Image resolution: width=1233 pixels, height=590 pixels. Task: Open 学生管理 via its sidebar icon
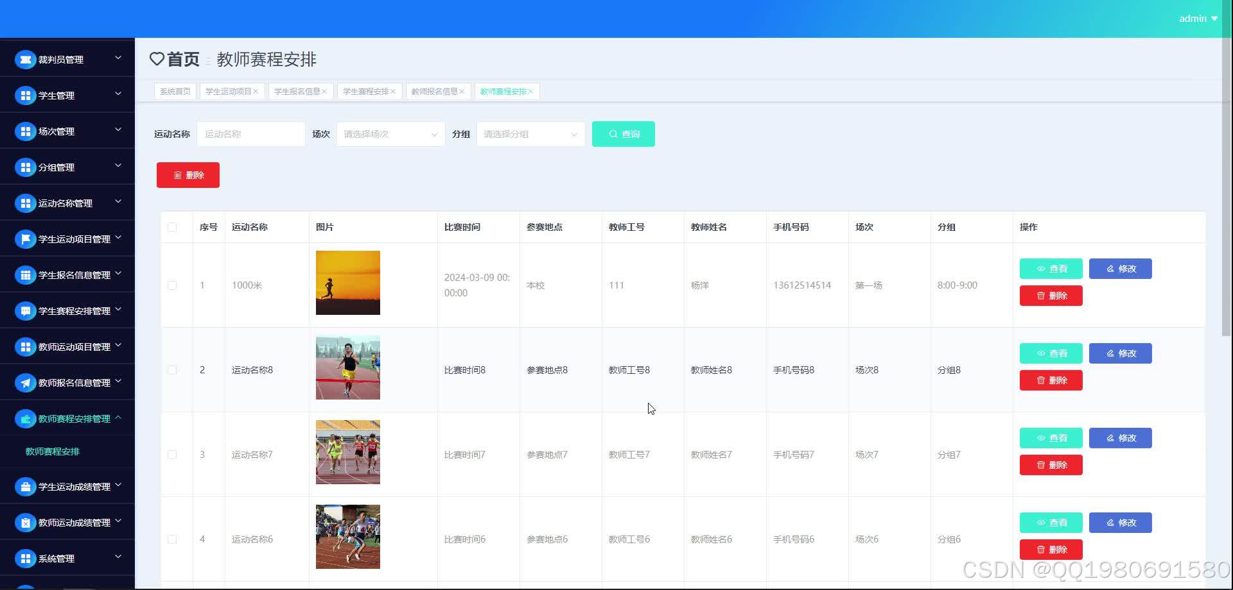[24, 95]
